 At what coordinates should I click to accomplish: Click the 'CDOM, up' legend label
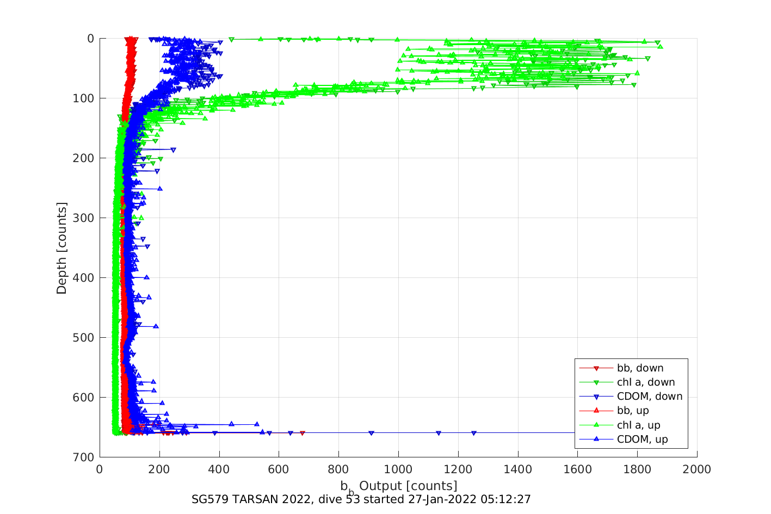tap(643, 439)
